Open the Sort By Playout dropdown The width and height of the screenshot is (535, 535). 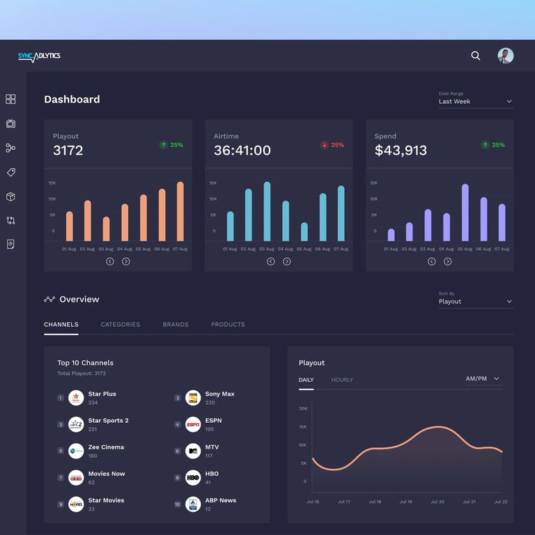(476, 301)
